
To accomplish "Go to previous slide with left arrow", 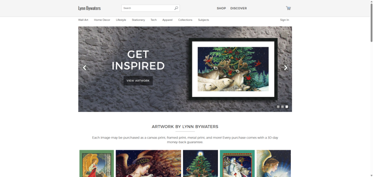I will [x=85, y=68].
